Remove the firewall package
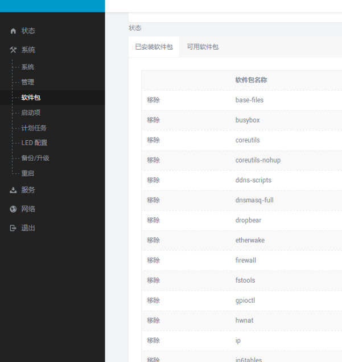 [153, 260]
